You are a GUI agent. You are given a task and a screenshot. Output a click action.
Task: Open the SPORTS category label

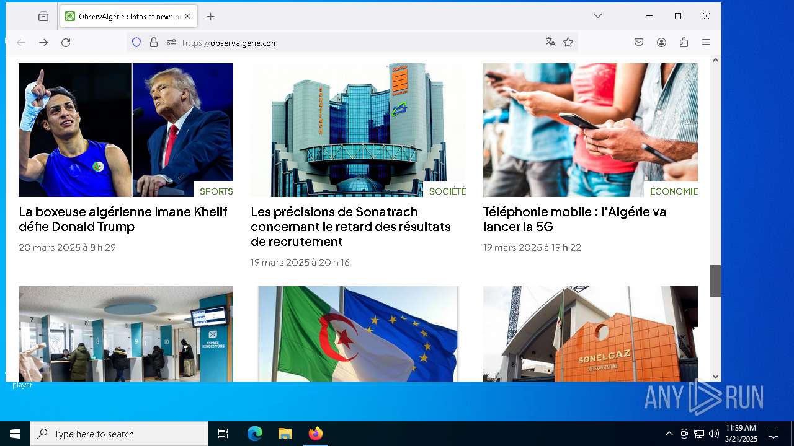click(x=216, y=191)
